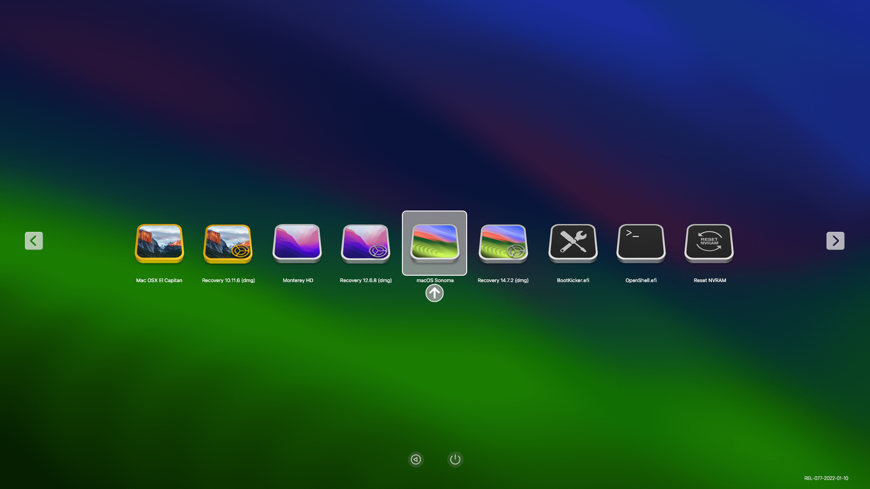Open the OpenShell.efi terminal icon
The height and width of the screenshot is (489, 870).
click(x=641, y=243)
